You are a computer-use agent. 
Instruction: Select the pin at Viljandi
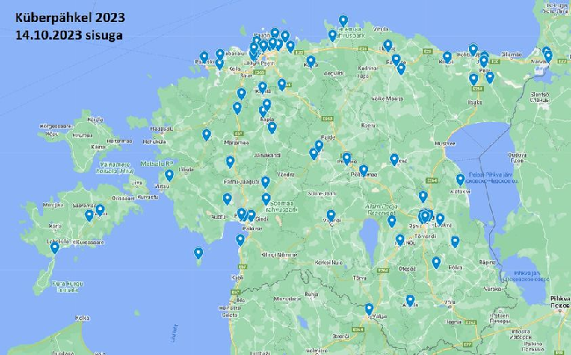click(x=331, y=215)
